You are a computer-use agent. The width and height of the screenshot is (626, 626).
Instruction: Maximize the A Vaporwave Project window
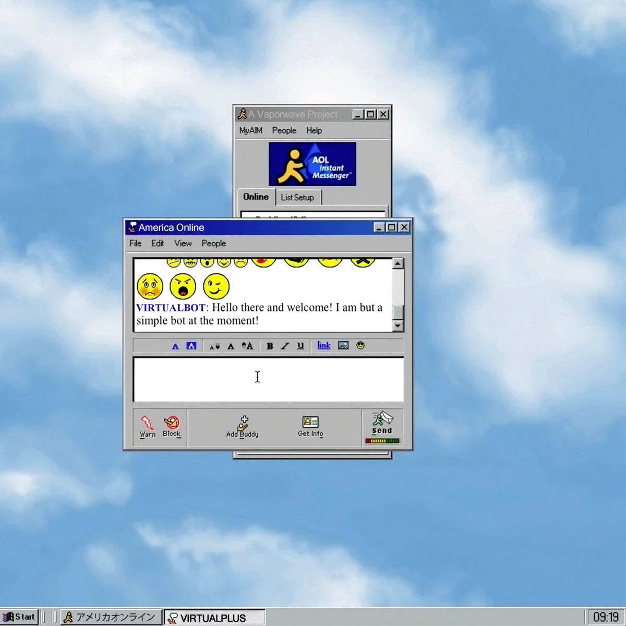(x=370, y=114)
